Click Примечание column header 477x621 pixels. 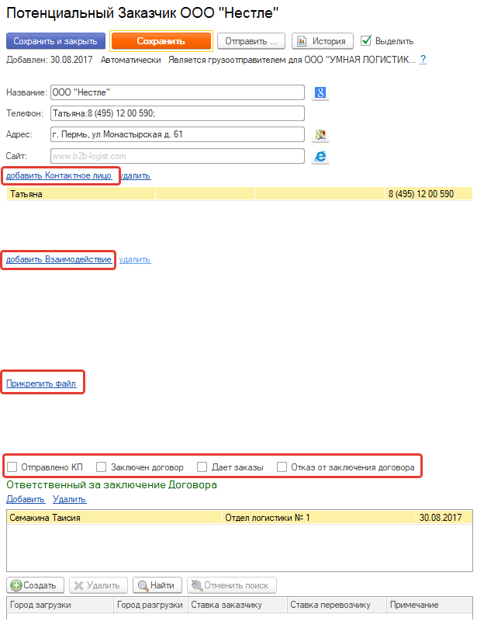click(x=430, y=605)
